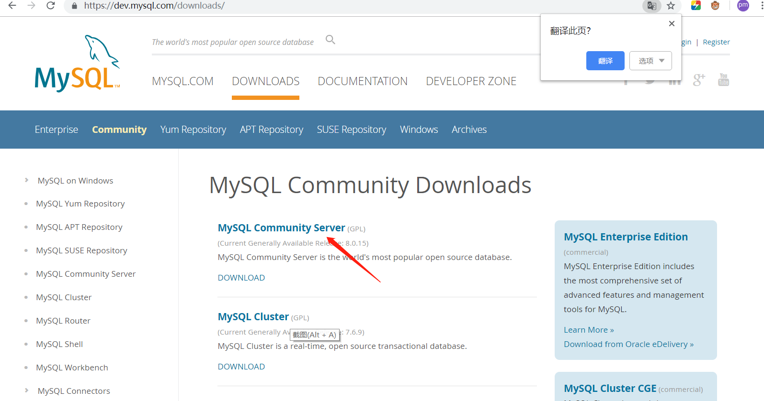
Task: Open Windows in the blue bar
Action: [x=419, y=130]
